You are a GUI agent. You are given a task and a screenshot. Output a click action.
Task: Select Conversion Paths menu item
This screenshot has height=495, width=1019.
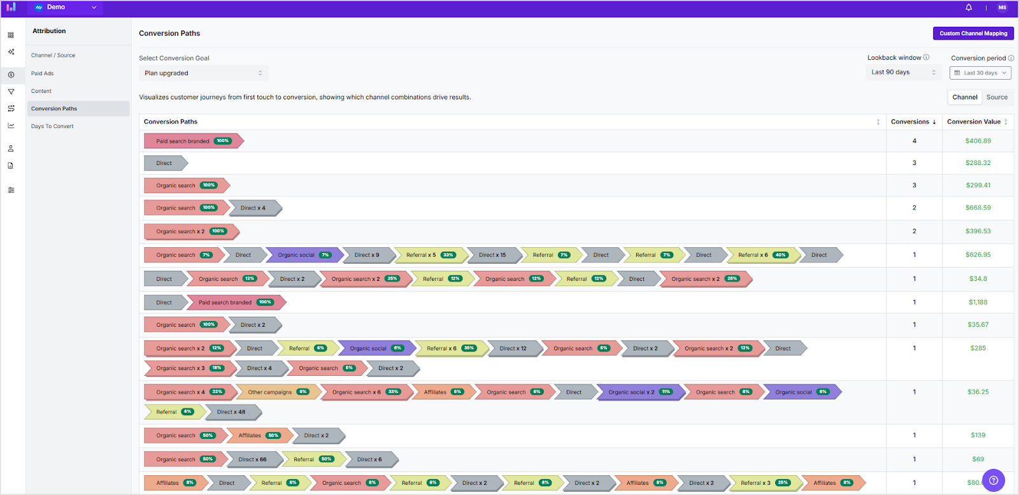78,108
